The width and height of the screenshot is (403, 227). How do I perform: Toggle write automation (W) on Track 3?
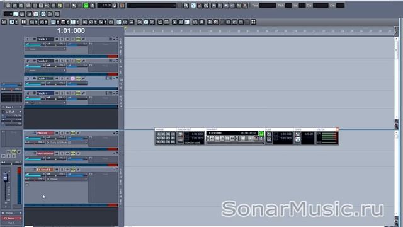83,78
